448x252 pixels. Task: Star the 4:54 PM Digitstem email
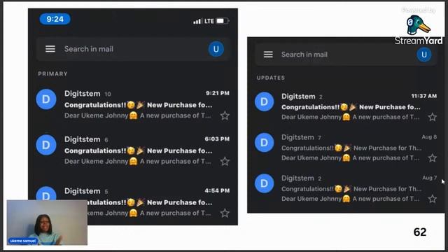coord(225,213)
